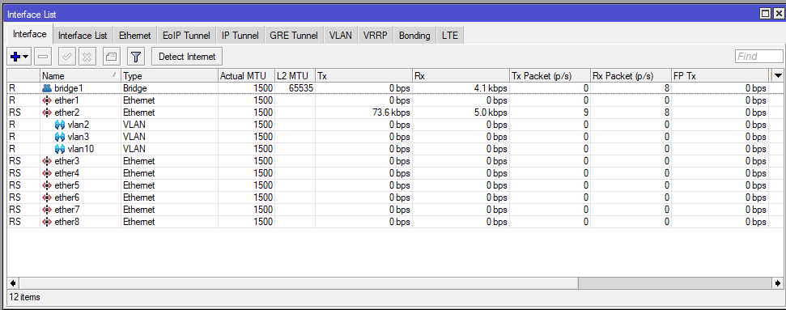Open the VRRP tab
The height and width of the screenshot is (310, 786).
coord(376,36)
